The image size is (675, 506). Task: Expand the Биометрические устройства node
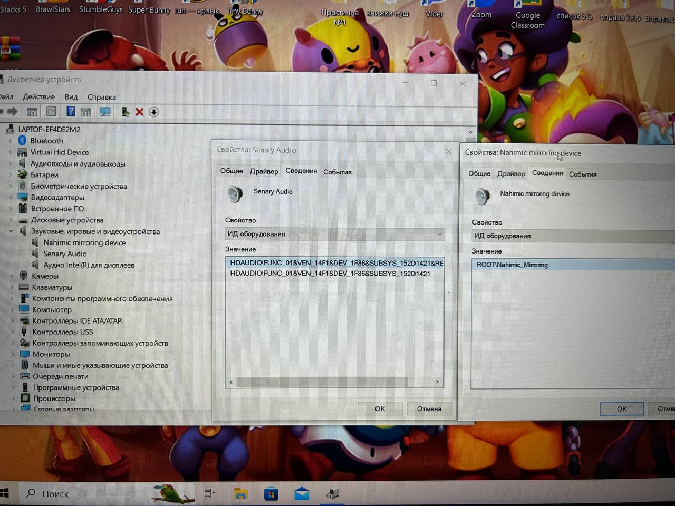11,186
